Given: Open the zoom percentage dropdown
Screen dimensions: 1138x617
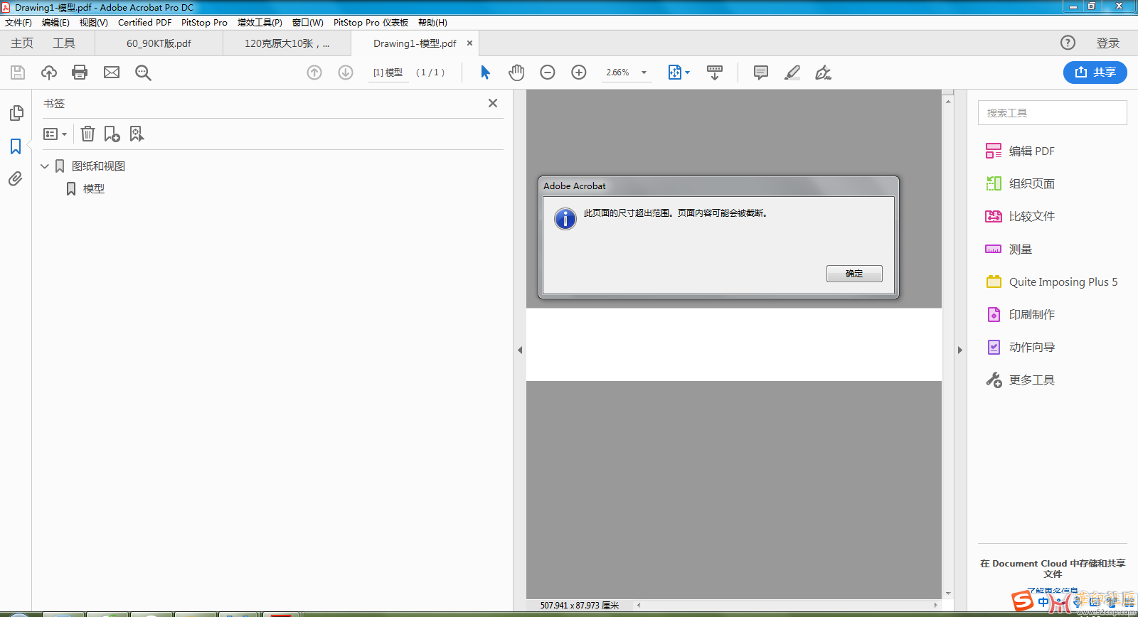Looking at the screenshot, I should (644, 73).
